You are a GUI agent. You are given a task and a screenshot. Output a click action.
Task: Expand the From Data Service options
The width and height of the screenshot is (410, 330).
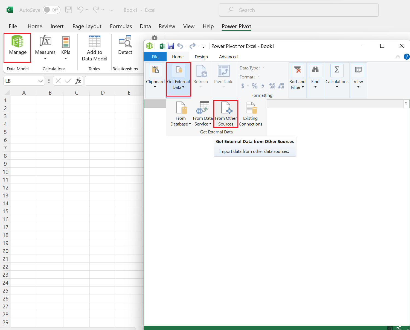pos(202,113)
